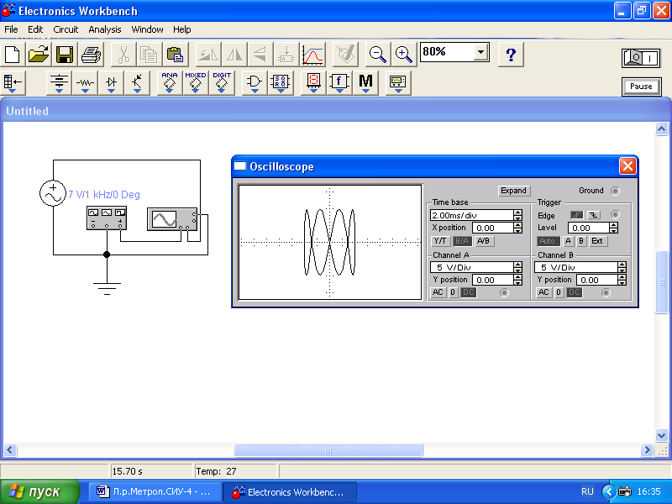Open the Edit menu
The width and height of the screenshot is (672, 504).
[35, 29]
